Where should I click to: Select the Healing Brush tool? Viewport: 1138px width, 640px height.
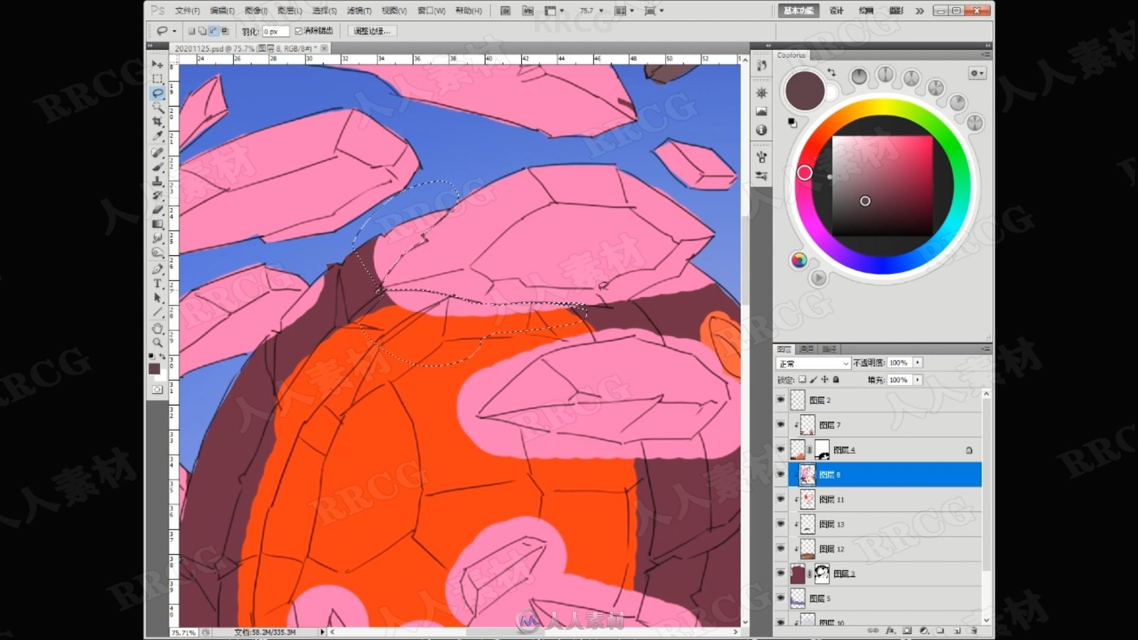click(157, 153)
